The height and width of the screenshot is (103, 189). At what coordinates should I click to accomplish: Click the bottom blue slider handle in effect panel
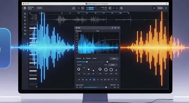coord(106,87)
